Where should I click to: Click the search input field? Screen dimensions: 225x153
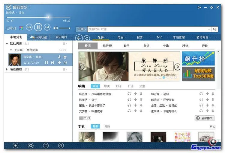[148, 29]
